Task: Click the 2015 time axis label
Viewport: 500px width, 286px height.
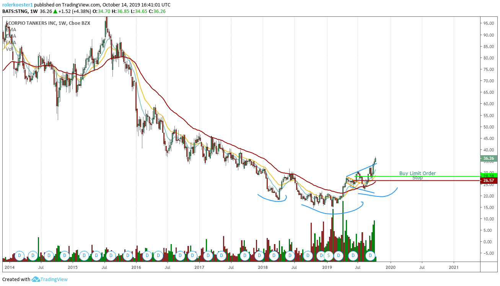Action: [x=72, y=268]
